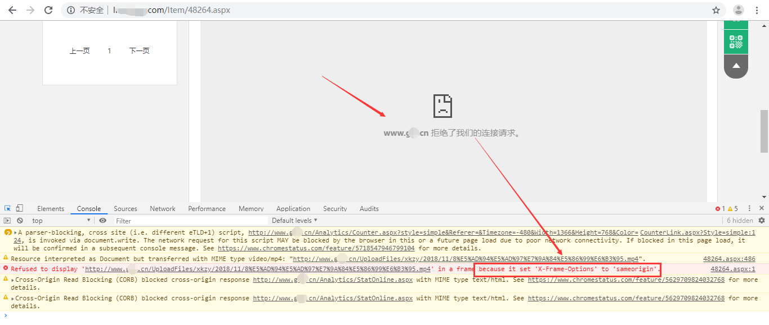
Task: Open the 'top' JavaScript context dropdown
Action: click(x=61, y=221)
